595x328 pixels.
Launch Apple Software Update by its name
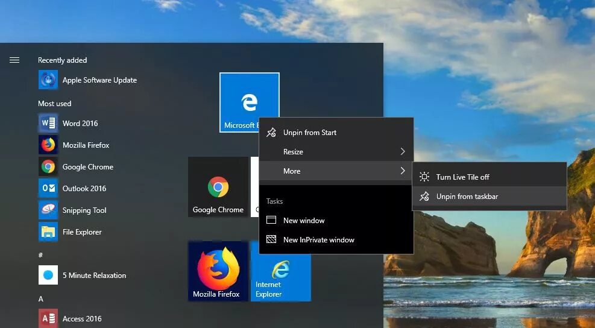[x=99, y=80]
